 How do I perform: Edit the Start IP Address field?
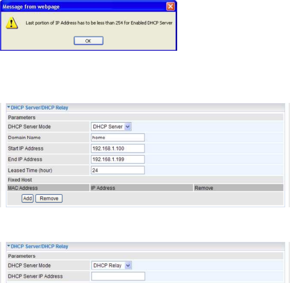[x=117, y=148]
